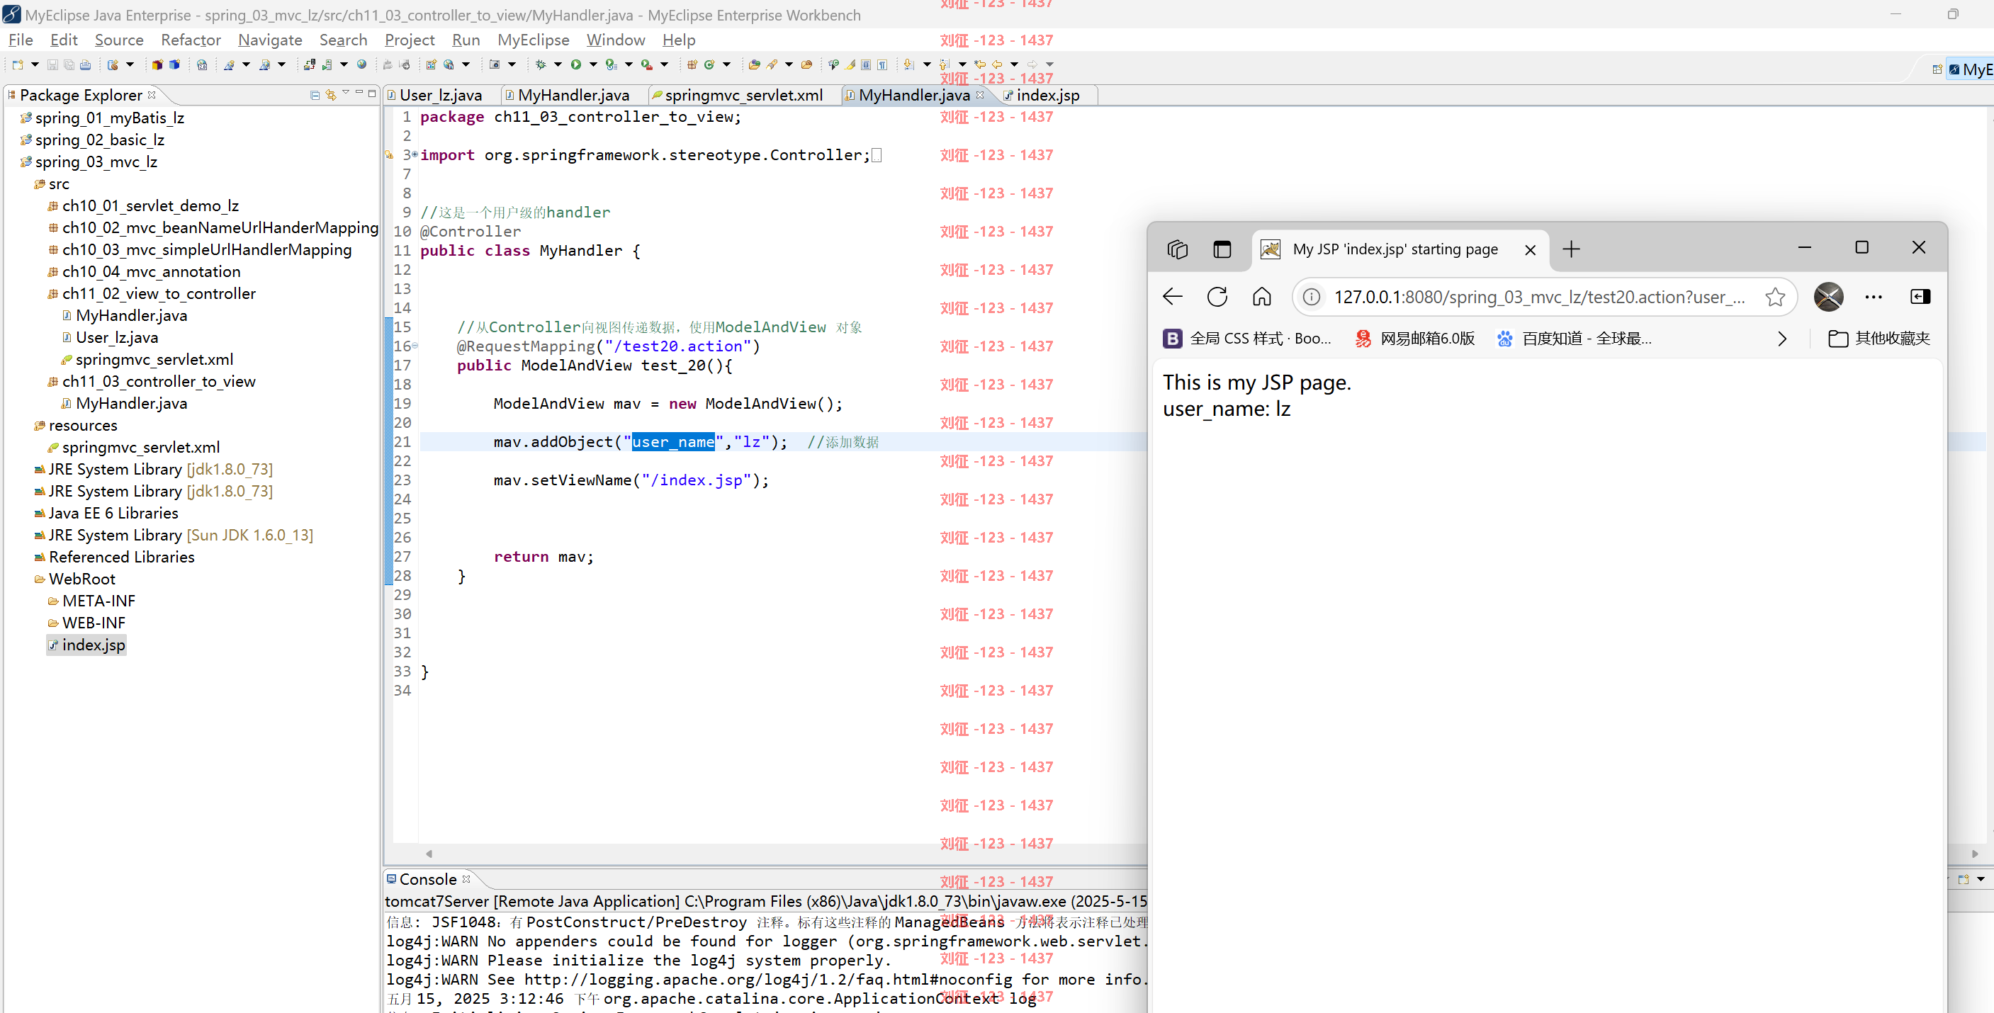The width and height of the screenshot is (1994, 1013).
Task: Collapse All in Package Explorer
Action: [315, 95]
